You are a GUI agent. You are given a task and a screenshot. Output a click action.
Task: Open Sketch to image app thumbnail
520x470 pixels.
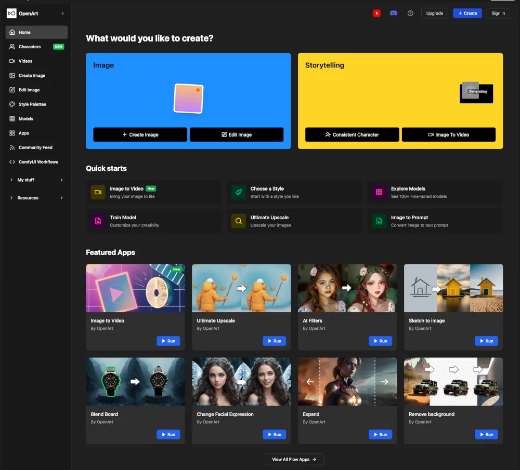pos(453,288)
